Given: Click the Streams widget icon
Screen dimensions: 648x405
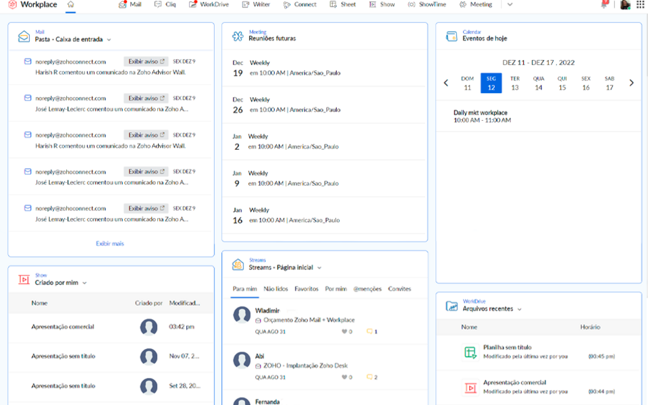Looking at the screenshot, I should point(238,265).
